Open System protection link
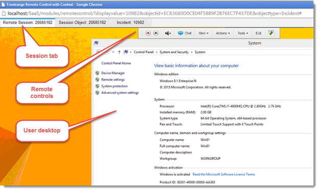This screenshot has width=319, height=191. 115,86
